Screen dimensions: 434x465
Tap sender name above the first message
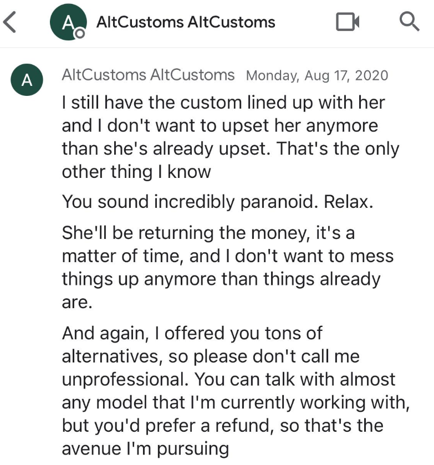point(148,75)
